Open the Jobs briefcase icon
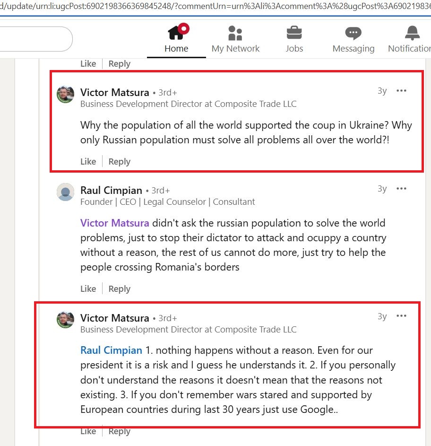The image size is (431, 446). pos(294,33)
